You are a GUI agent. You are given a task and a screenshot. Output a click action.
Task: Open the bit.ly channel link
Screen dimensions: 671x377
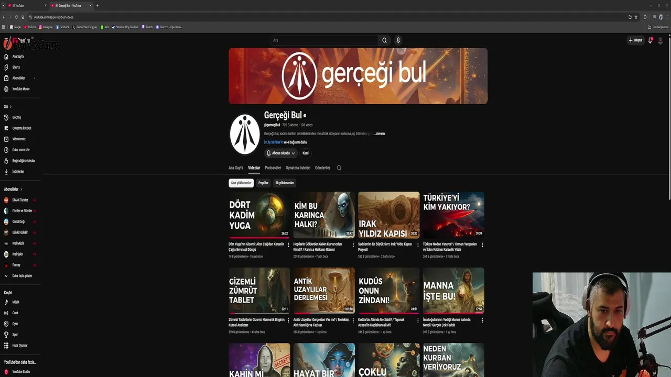point(273,142)
